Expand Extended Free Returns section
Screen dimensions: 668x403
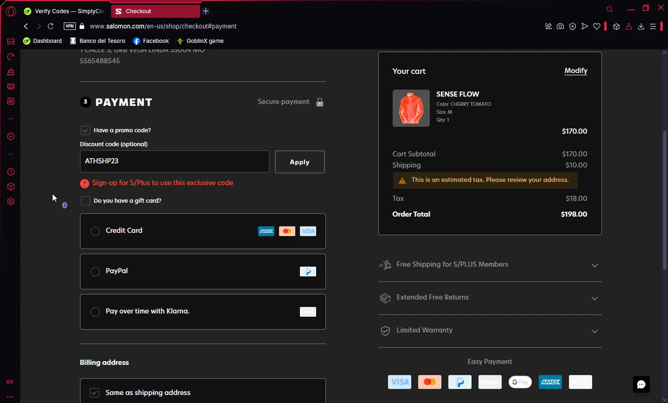[490, 298]
